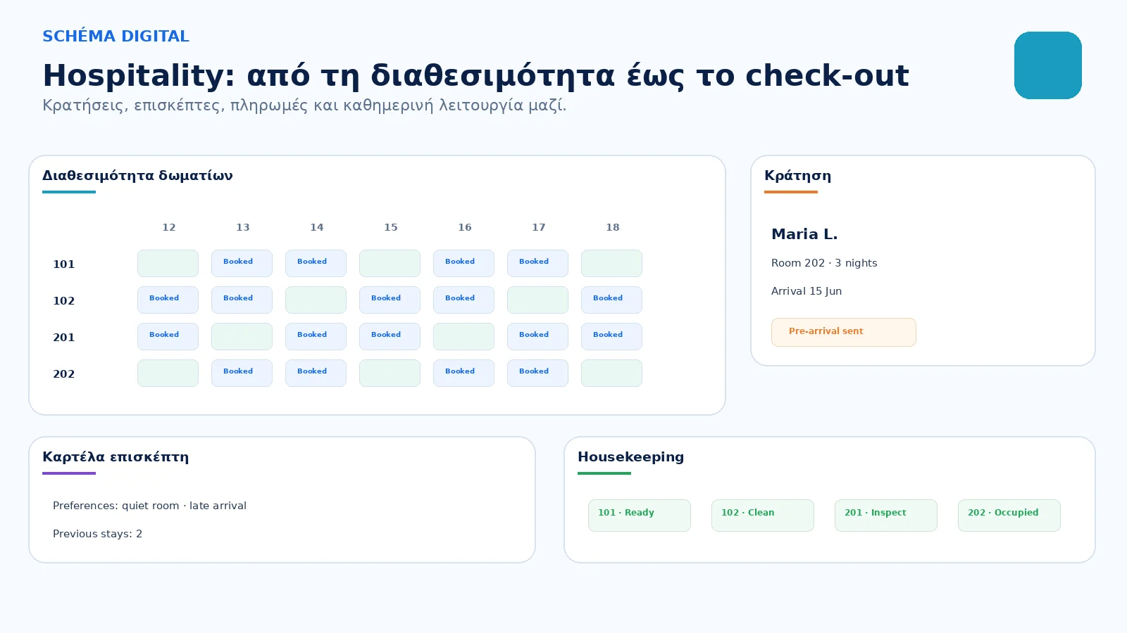Open the Booked cell for room 202 on day 16
This screenshot has width=1127, height=633.
(x=463, y=373)
